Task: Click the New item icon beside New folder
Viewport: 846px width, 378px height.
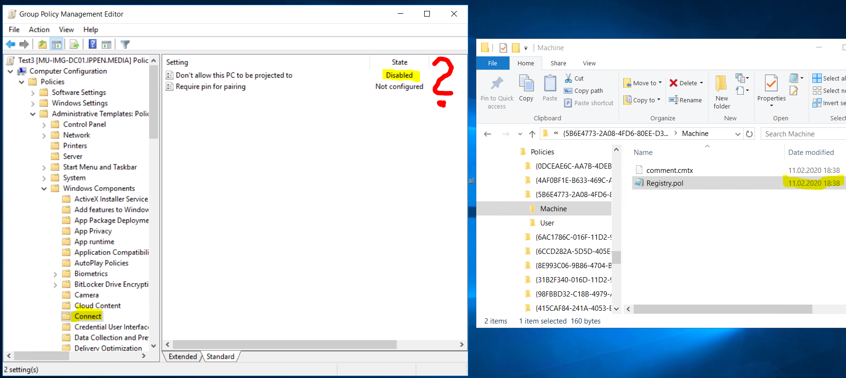Action: click(740, 78)
